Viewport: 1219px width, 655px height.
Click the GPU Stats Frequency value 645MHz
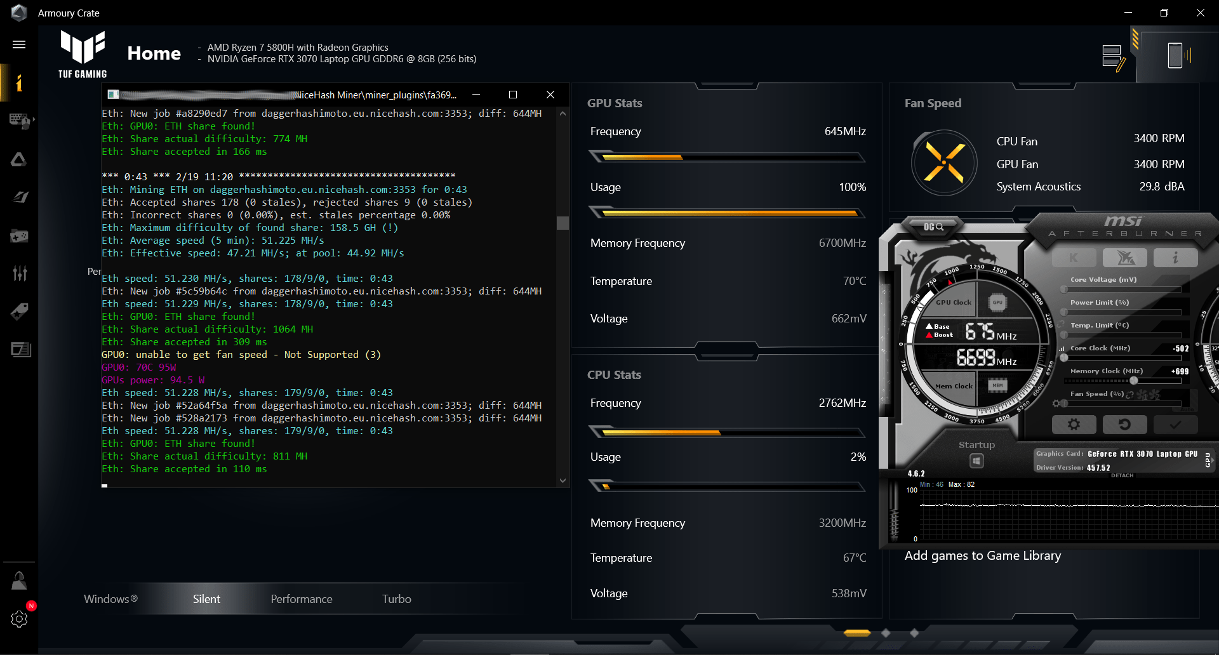tap(845, 131)
